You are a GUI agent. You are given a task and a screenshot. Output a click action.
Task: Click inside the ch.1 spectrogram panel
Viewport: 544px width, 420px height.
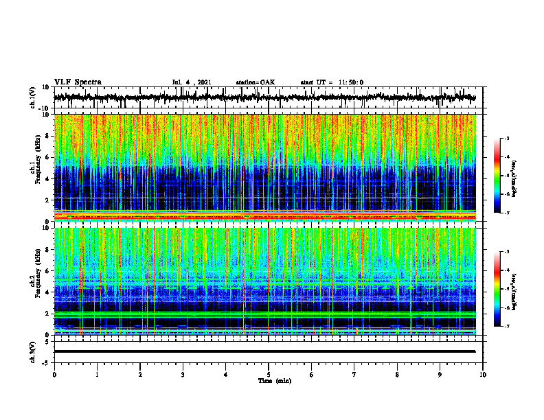point(264,167)
